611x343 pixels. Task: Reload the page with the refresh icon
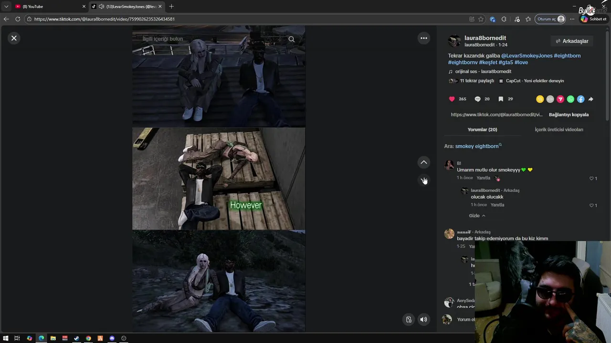click(x=18, y=19)
